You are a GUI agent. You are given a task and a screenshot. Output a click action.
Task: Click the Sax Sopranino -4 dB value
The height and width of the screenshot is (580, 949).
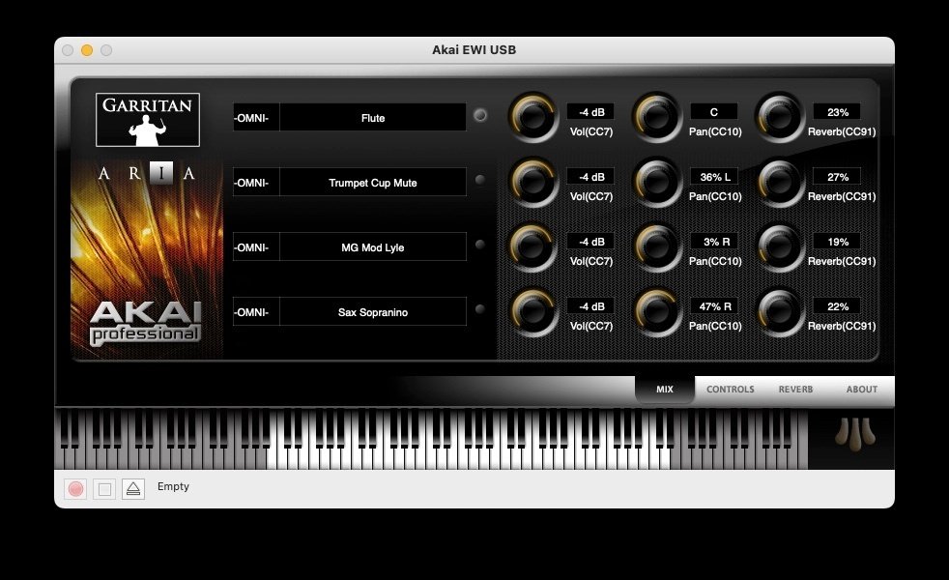590,306
